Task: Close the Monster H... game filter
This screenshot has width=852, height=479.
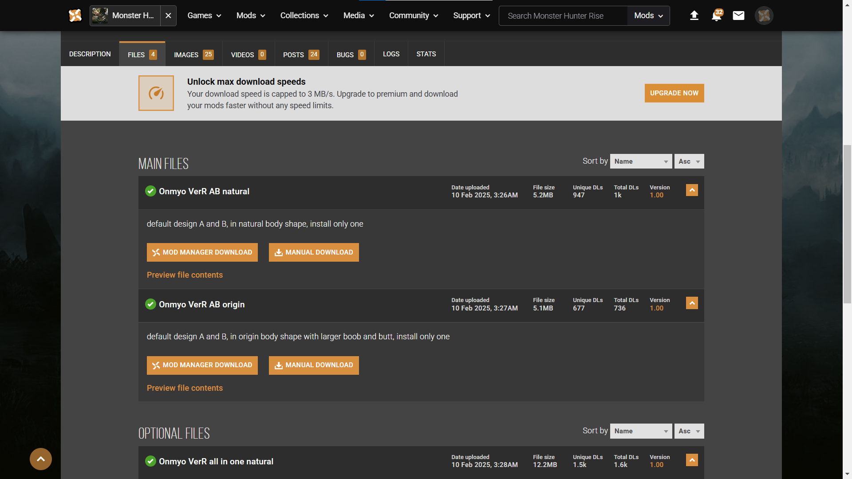Action: click(x=168, y=16)
